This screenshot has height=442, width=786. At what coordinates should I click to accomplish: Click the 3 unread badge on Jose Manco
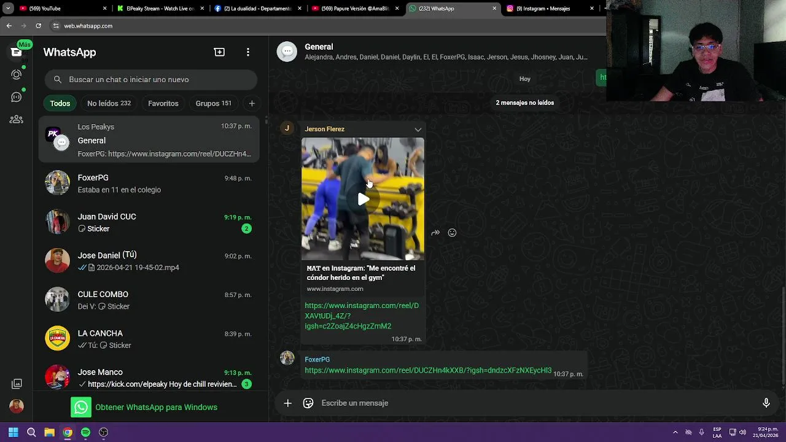click(x=246, y=384)
